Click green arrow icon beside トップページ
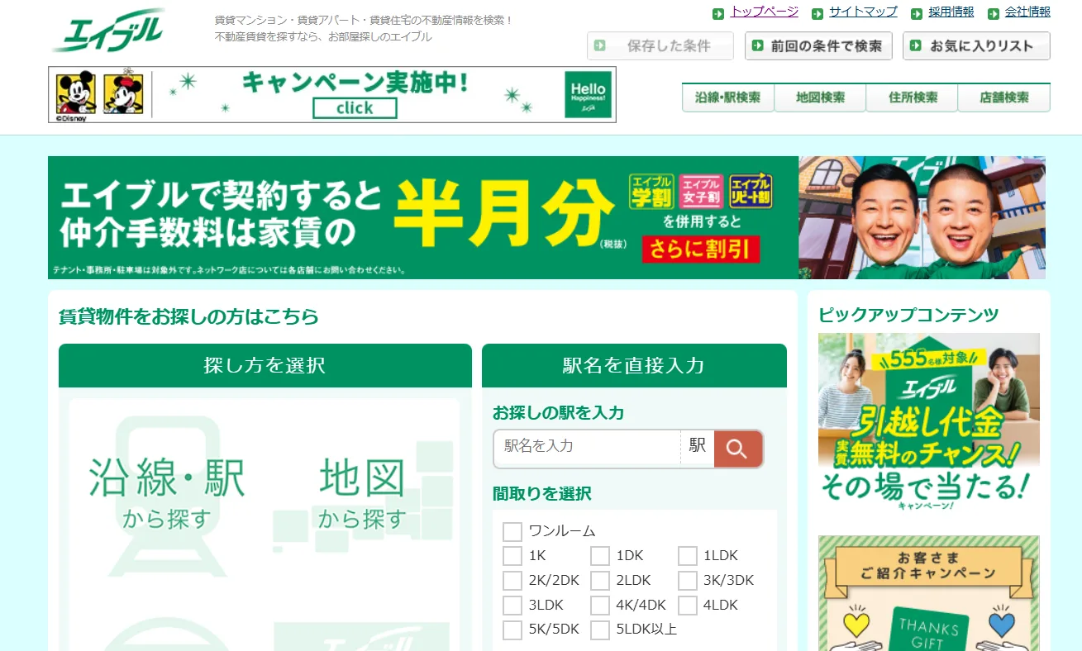Screen dimensions: 1082x651 [718, 13]
